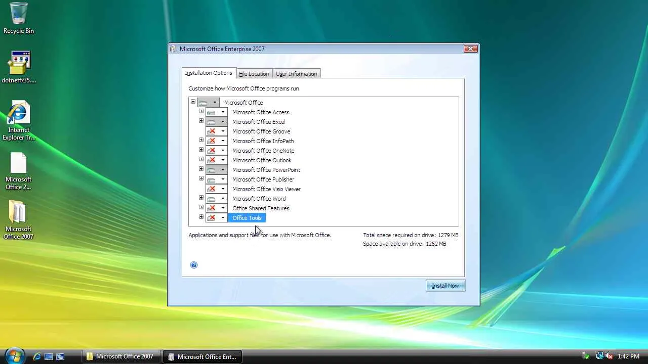Open the Windows Start menu orb
This screenshot has height=364, width=648.
coord(15,356)
